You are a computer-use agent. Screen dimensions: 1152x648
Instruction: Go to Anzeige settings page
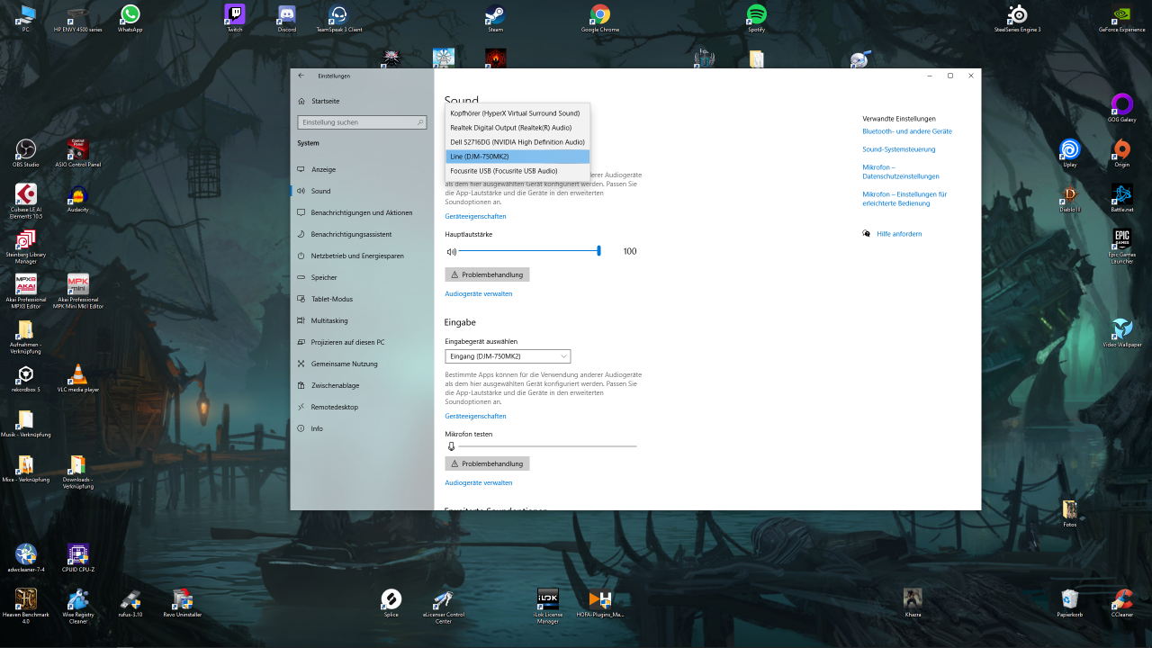tap(362, 169)
